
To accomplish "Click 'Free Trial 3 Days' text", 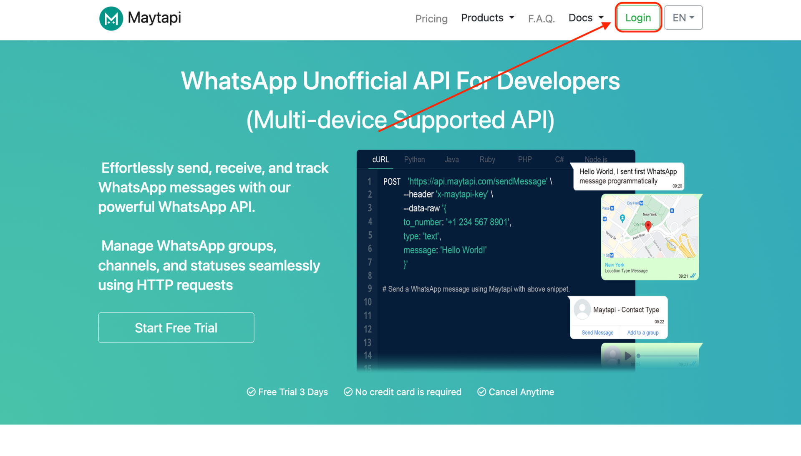I will click(x=293, y=392).
